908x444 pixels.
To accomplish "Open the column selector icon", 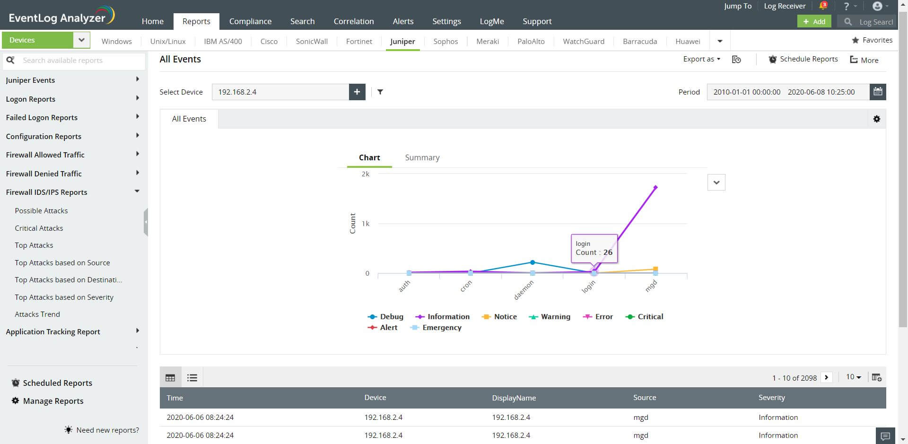I will 877,377.
